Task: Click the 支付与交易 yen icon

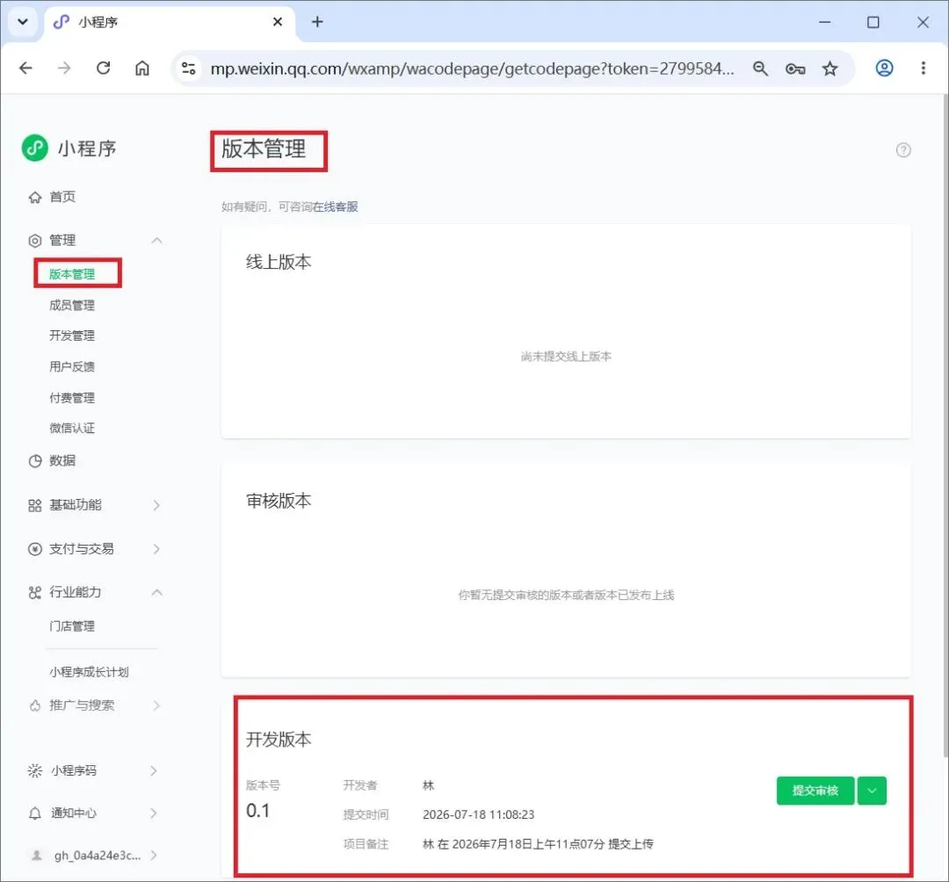Action: pos(34,549)
